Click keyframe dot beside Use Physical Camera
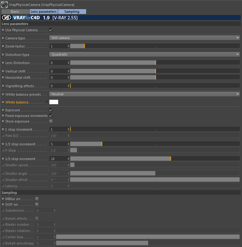 3,30
